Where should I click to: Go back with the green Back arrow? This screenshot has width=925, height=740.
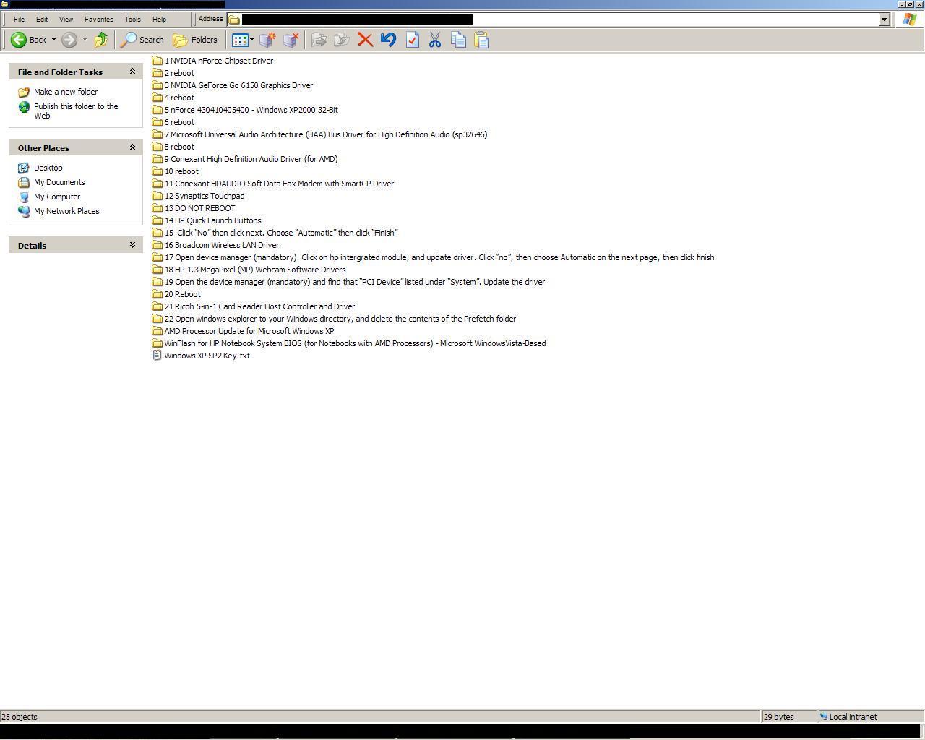pyautogui.click(x=29, y=40)
